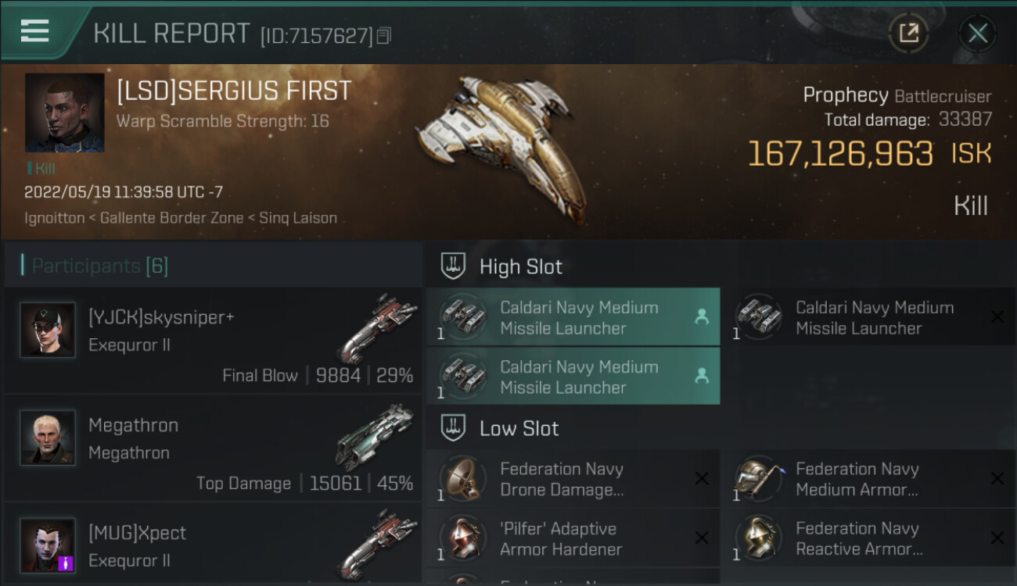Click the Megathron pilot portrait
Viewport: 1017px width, 586px height.
click(48, 438)
